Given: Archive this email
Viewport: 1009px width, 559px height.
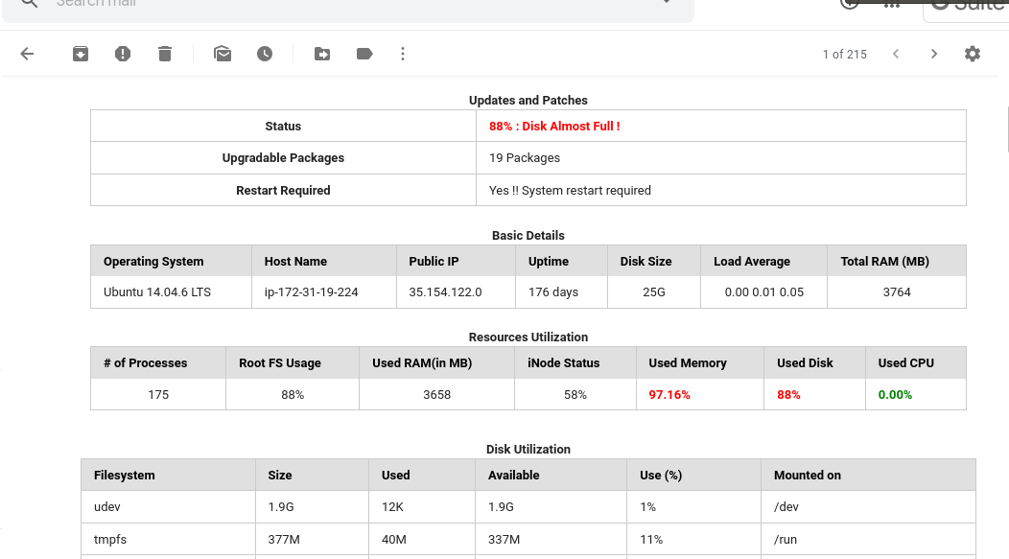Looking at the screenshot, I should click(x=81, y=54).
